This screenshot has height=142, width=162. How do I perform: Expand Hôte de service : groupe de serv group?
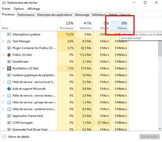[3, 102]
